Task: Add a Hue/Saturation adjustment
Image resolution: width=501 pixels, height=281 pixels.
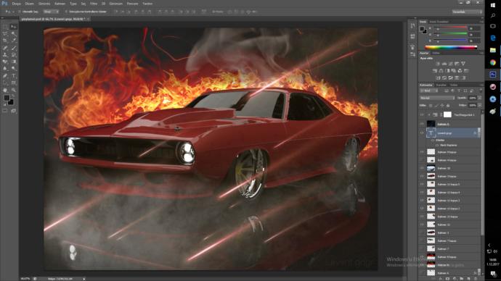Action: pos(434,71)
